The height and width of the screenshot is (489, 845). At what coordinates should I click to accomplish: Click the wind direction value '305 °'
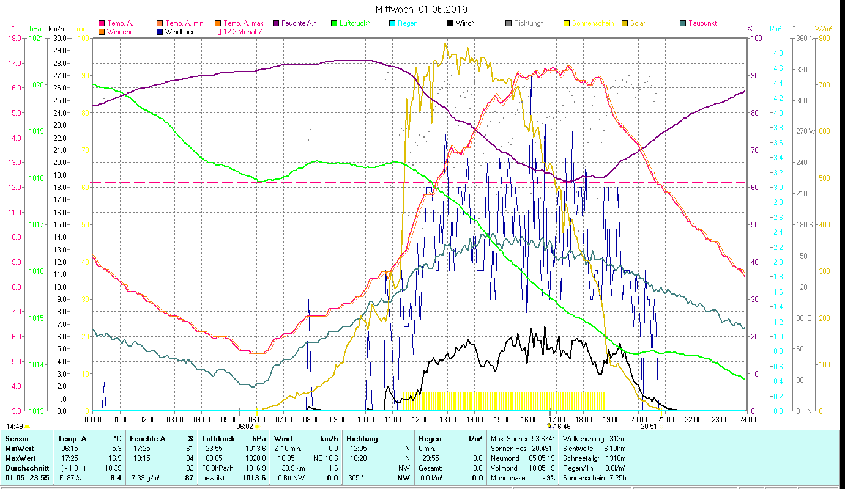(355, 477)
